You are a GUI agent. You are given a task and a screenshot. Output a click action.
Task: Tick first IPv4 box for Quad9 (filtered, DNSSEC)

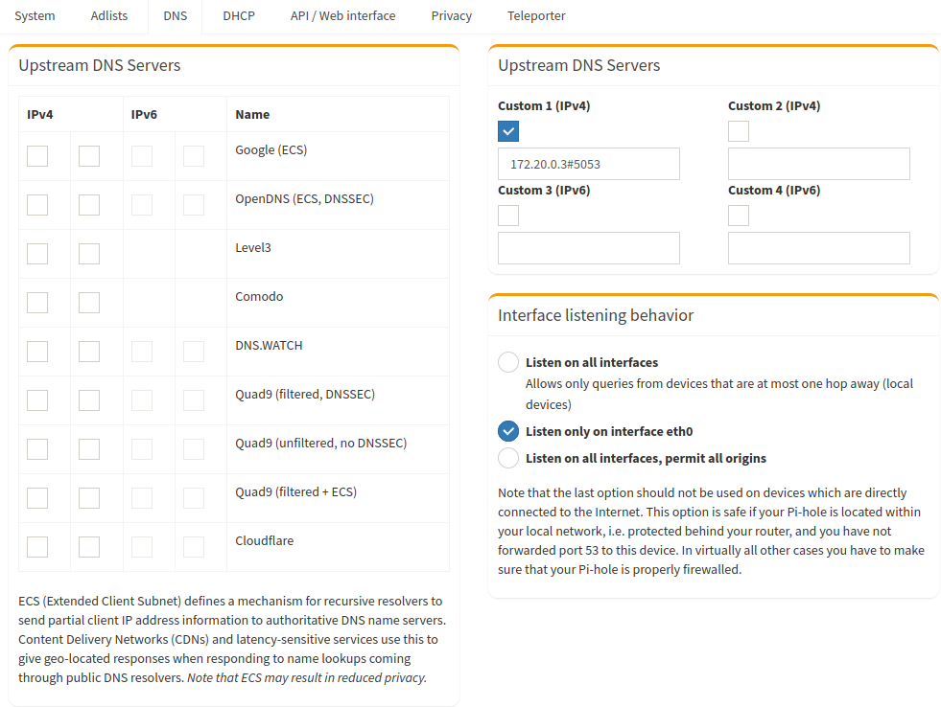(37, 400)
